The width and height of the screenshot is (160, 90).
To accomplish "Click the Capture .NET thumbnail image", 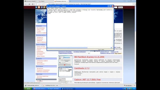I will click(65, 81).
